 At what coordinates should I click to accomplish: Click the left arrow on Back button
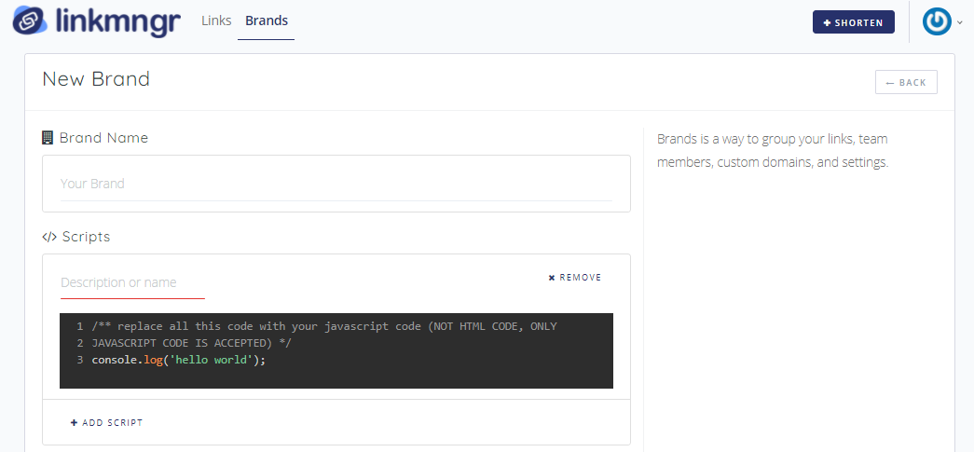tap(890, 83)
